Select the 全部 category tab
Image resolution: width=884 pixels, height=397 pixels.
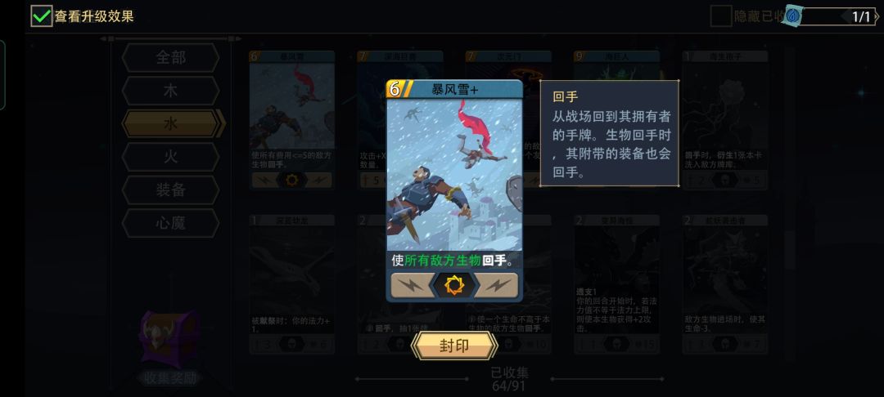(x=171, y=57)
